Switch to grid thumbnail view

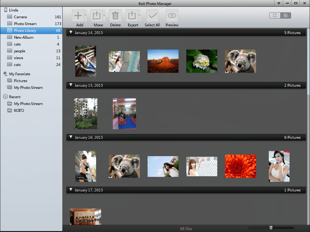(x=275, y=15)
